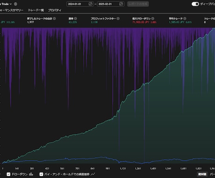Click the greyed report generation button
This screenshot has height=178, width=215.
tap(138, 4)
